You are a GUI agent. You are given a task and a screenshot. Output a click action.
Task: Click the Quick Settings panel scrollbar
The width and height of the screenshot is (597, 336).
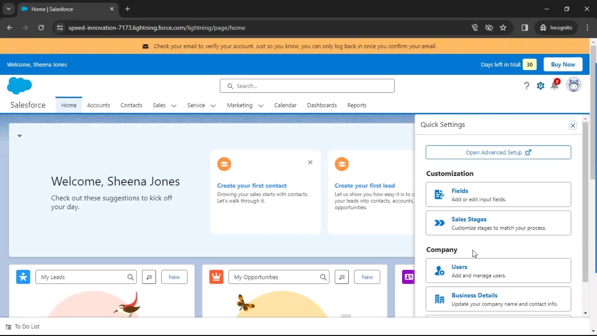point(585,202)
